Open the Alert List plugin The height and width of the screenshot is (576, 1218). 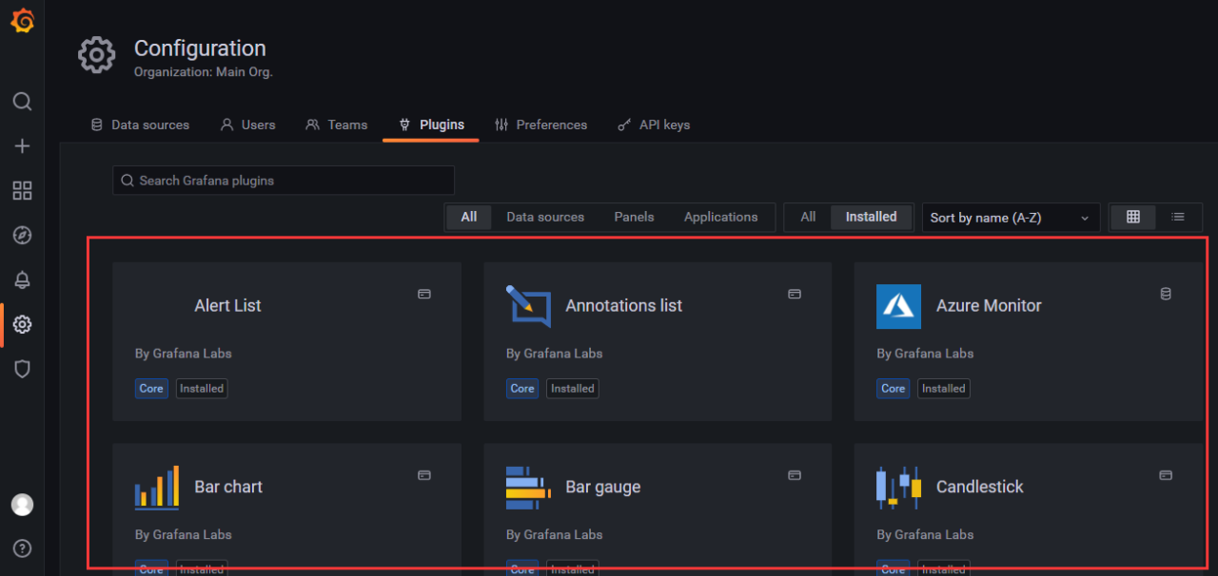pyautogui.click(x=286, y=342)
